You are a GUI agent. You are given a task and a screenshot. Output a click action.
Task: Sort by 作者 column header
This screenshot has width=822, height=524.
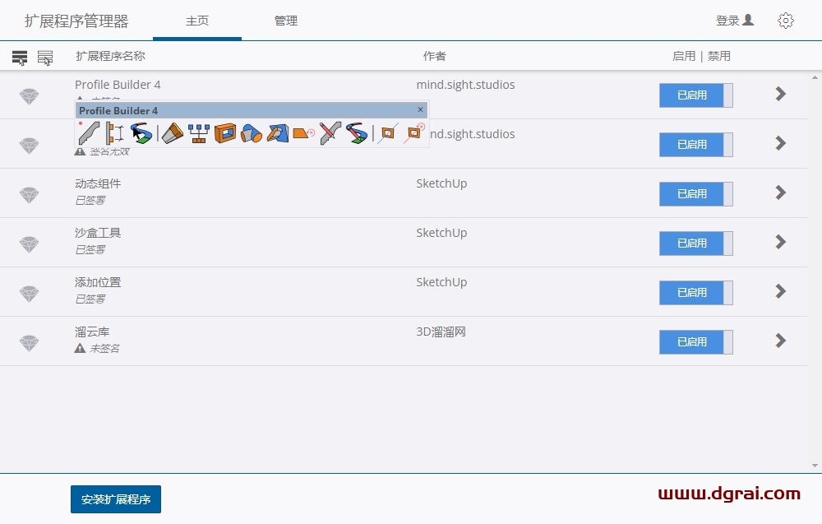[435, 56]
